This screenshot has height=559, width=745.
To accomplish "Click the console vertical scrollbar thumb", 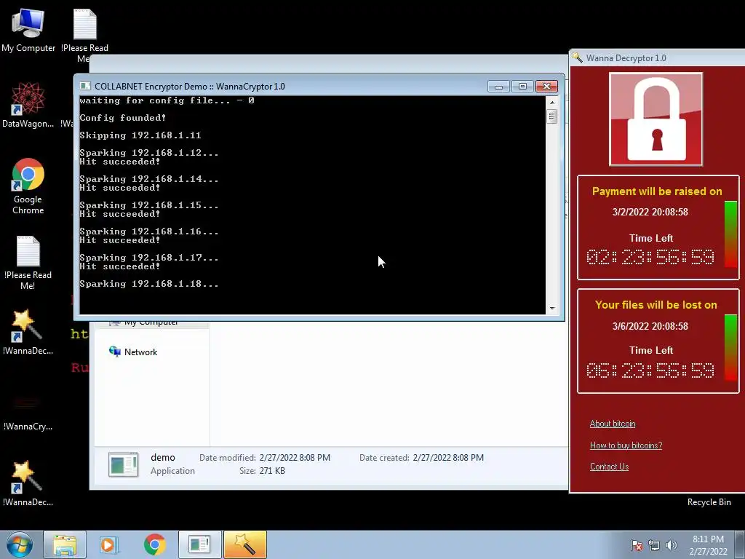I will (x=551, y=116).
